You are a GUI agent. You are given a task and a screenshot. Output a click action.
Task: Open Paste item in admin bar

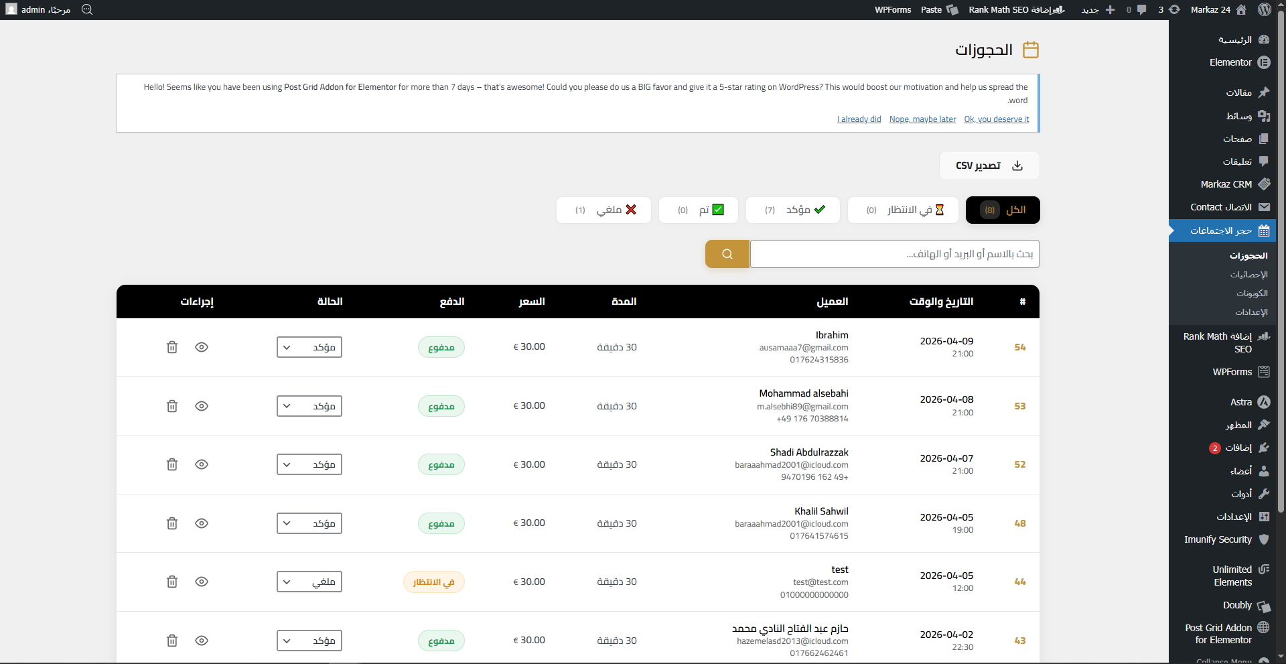click(x=939, y=9)
